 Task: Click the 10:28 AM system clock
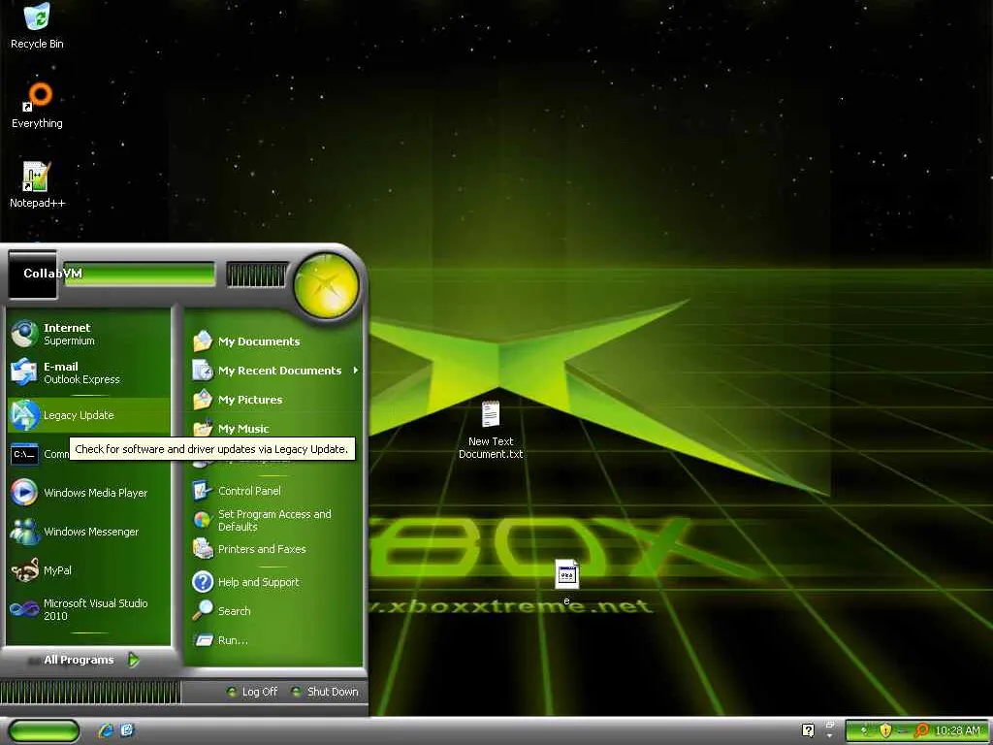click(x=957, y=730)
